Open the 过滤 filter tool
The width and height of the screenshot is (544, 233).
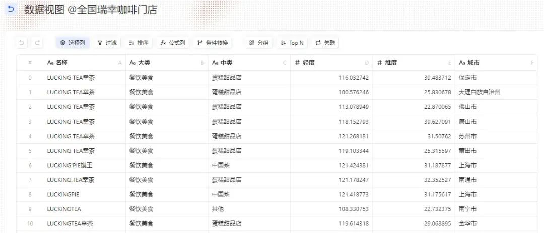(107, 43)
